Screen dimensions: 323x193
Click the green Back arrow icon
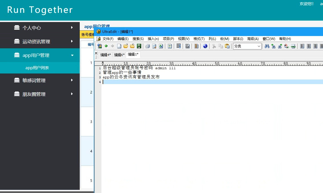point(106,46)
